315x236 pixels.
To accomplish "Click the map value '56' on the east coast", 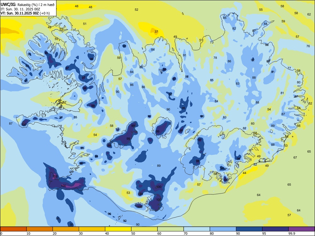I will pyautogui.click(x=299, y=126).
